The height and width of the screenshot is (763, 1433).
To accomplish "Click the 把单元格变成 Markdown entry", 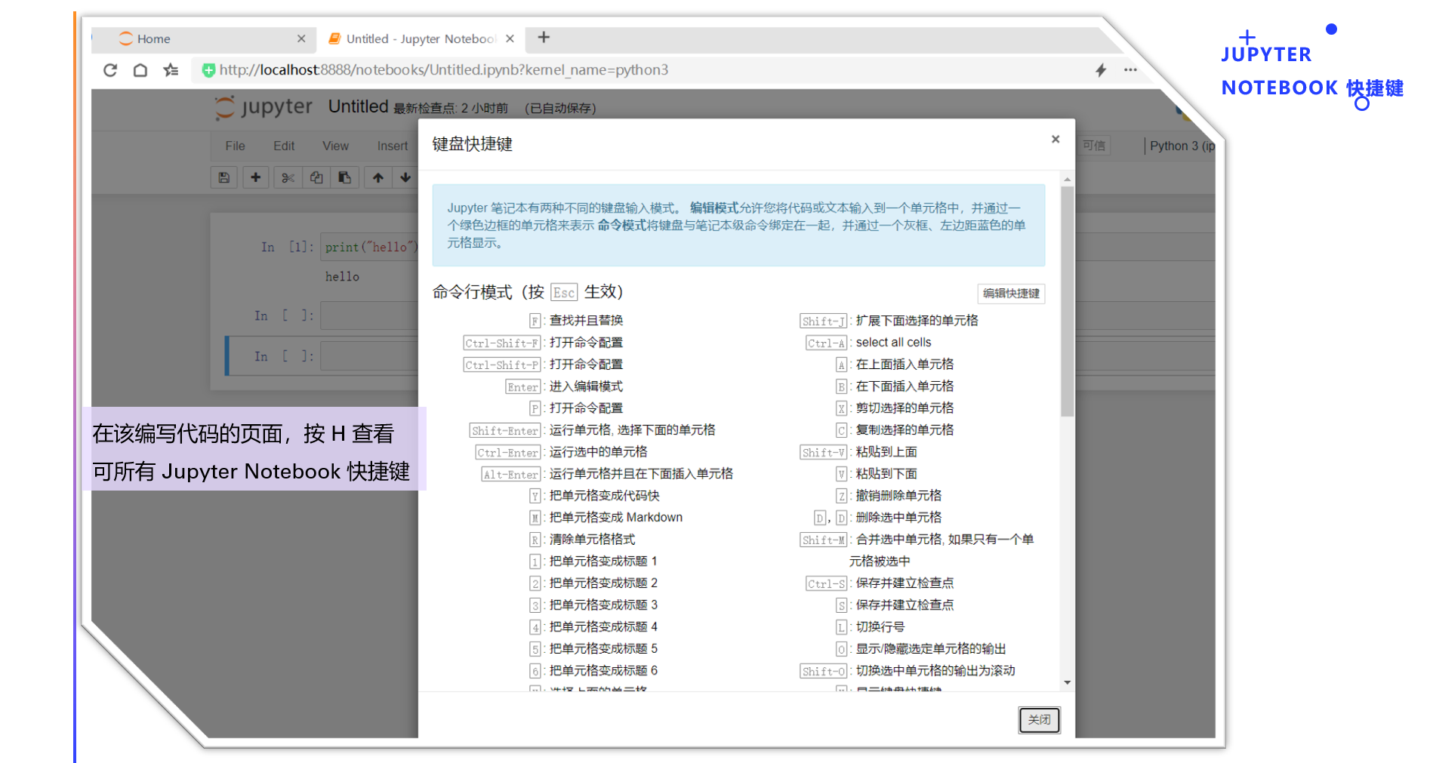I will [616, 518].
